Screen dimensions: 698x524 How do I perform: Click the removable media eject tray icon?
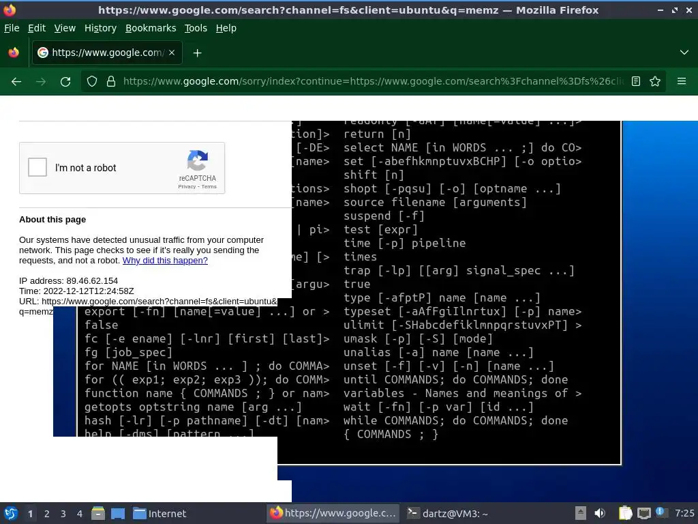pos(581,513)
